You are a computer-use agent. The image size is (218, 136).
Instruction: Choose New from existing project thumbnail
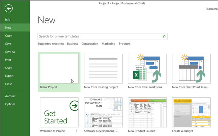click(x=103, y=69)
